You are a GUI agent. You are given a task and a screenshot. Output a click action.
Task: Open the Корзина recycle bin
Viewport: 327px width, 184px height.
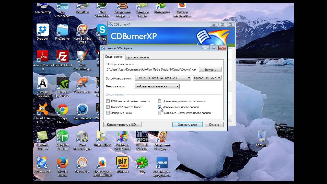click(262, 138)
